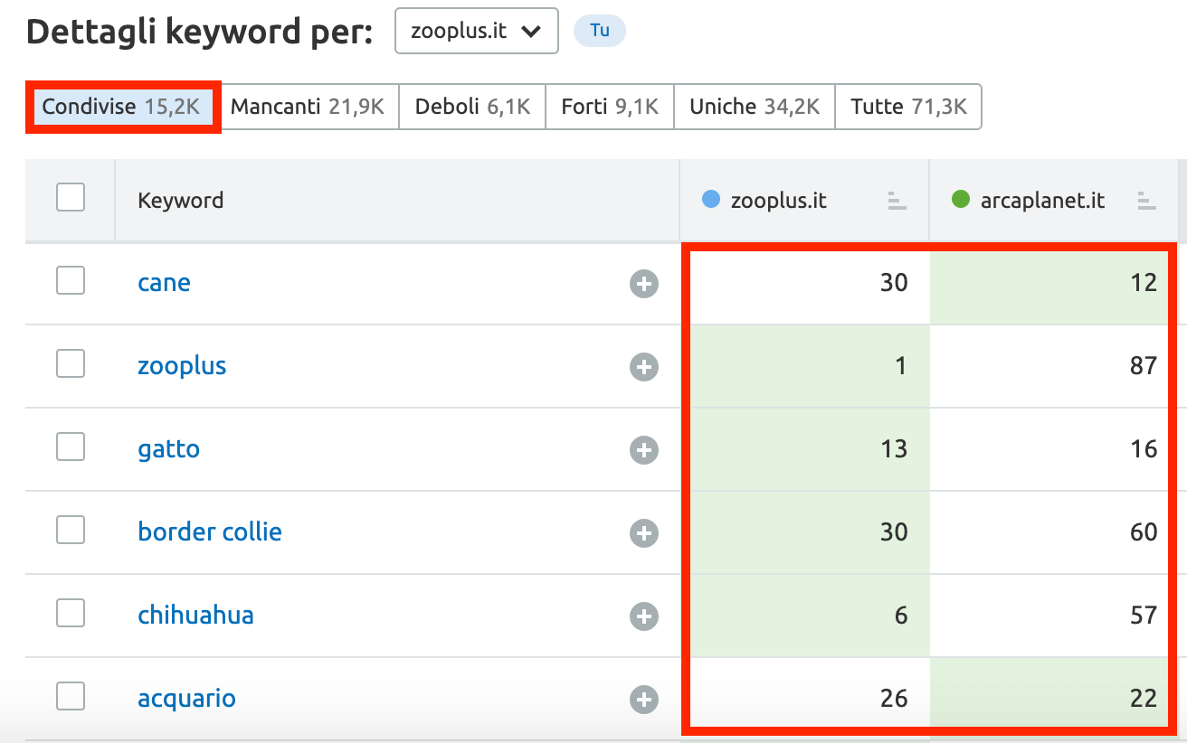The height and width of the screenshot is (743, 1187).
Task: Click plus icon in gatto row
Action: [x=644, y=450]
